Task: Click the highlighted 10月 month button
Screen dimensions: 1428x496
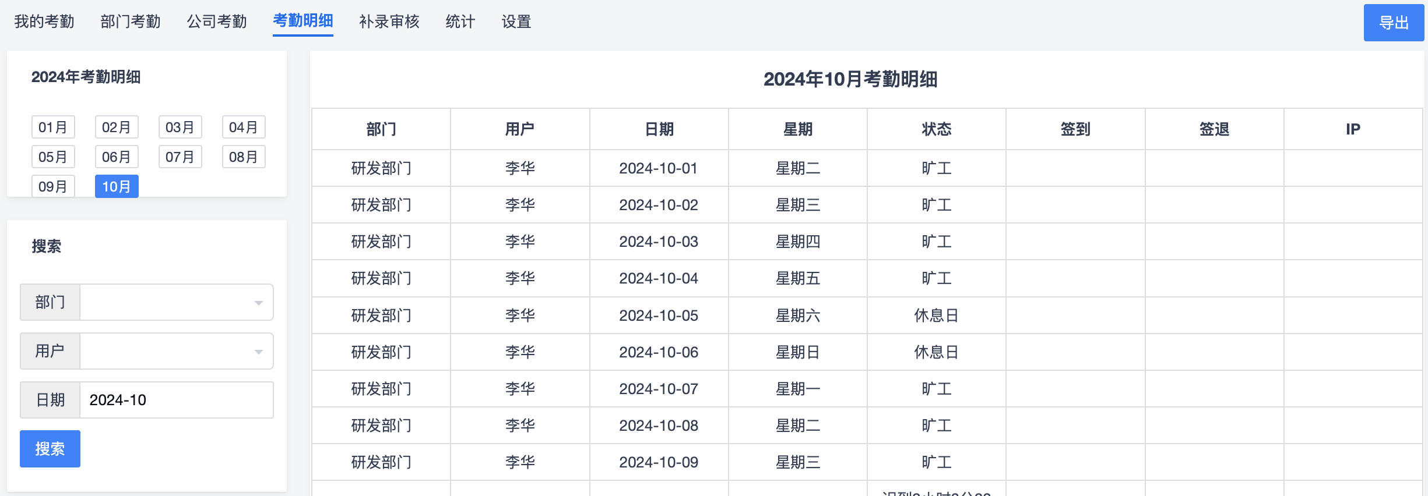Action: pyautogui.click(x=117, y=186)
